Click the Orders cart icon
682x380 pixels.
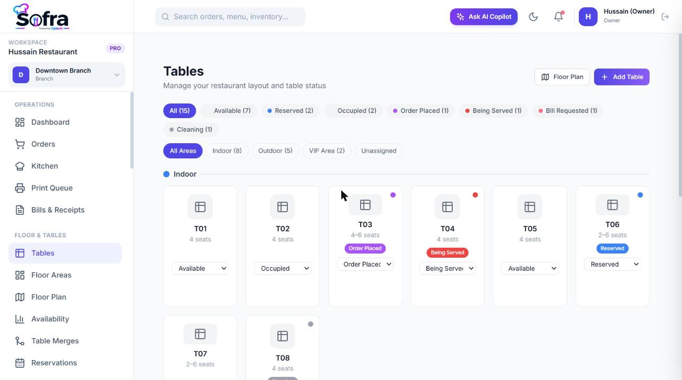(20, 144)
